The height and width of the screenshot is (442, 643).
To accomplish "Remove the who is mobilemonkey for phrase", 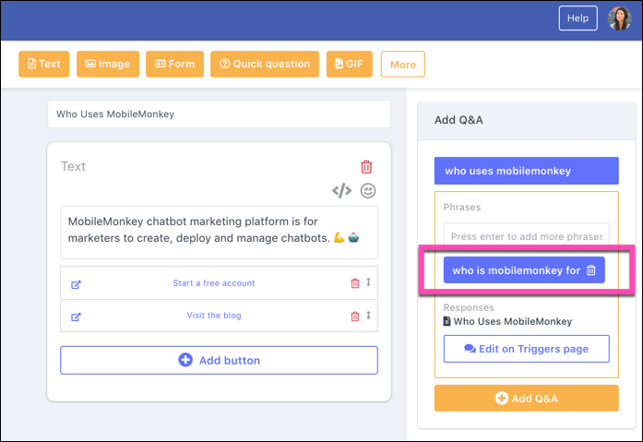I will (x=591, y=270).
